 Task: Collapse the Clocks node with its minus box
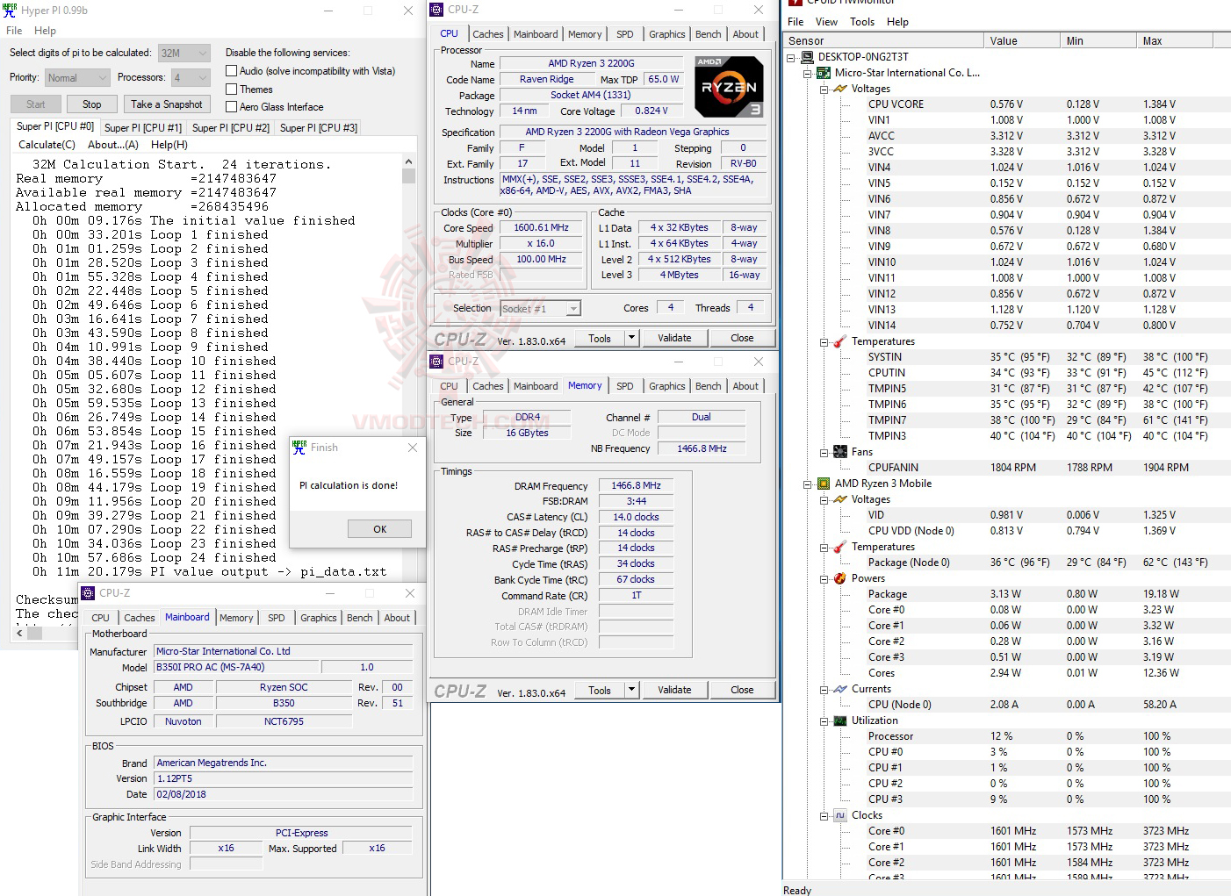click(824, 816)
